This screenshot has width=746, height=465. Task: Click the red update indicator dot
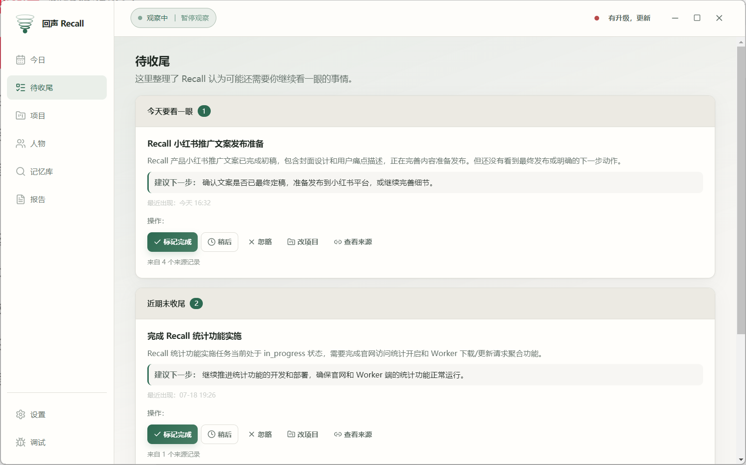[597, 18]
